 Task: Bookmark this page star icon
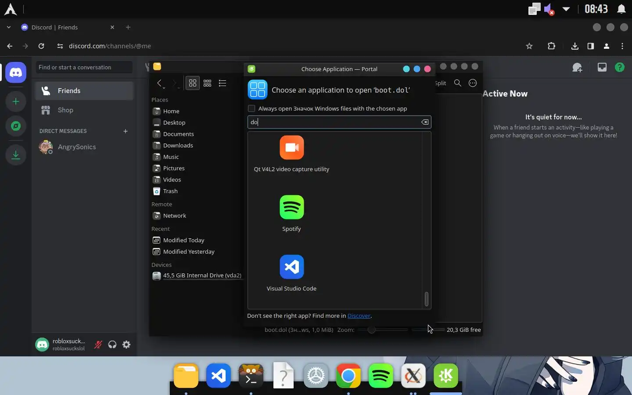pyautogui.click(x=529, y=46)
